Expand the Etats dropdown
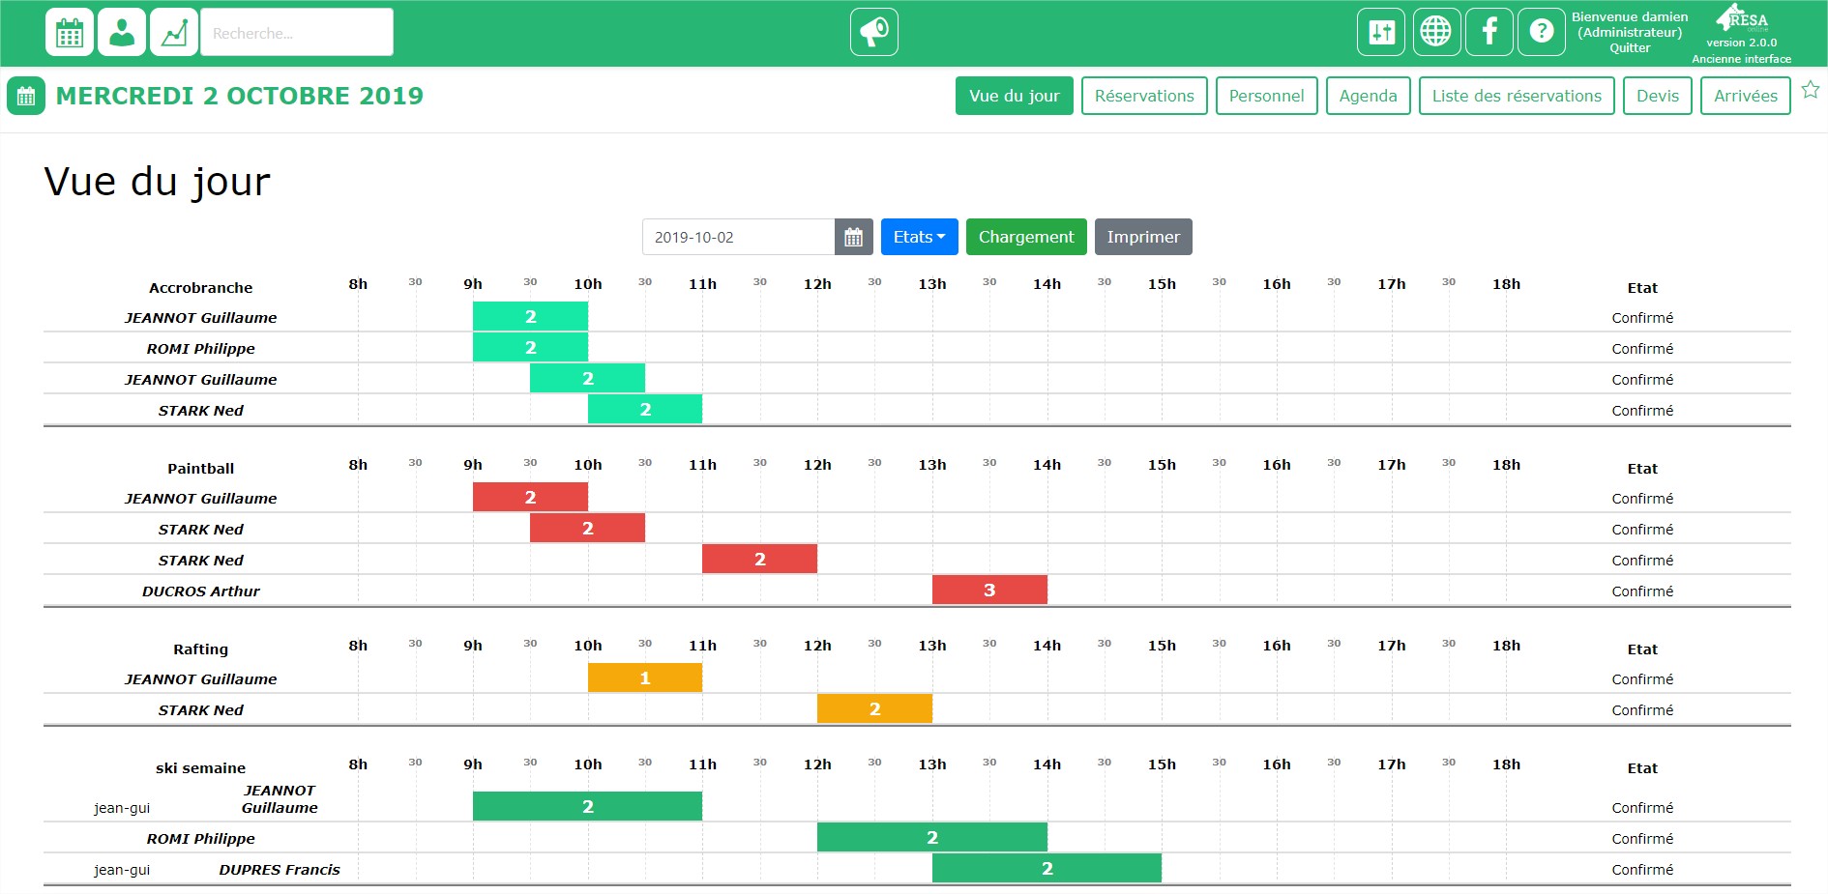The width and height of the screenshot is (1828, 894). point(919,238)
